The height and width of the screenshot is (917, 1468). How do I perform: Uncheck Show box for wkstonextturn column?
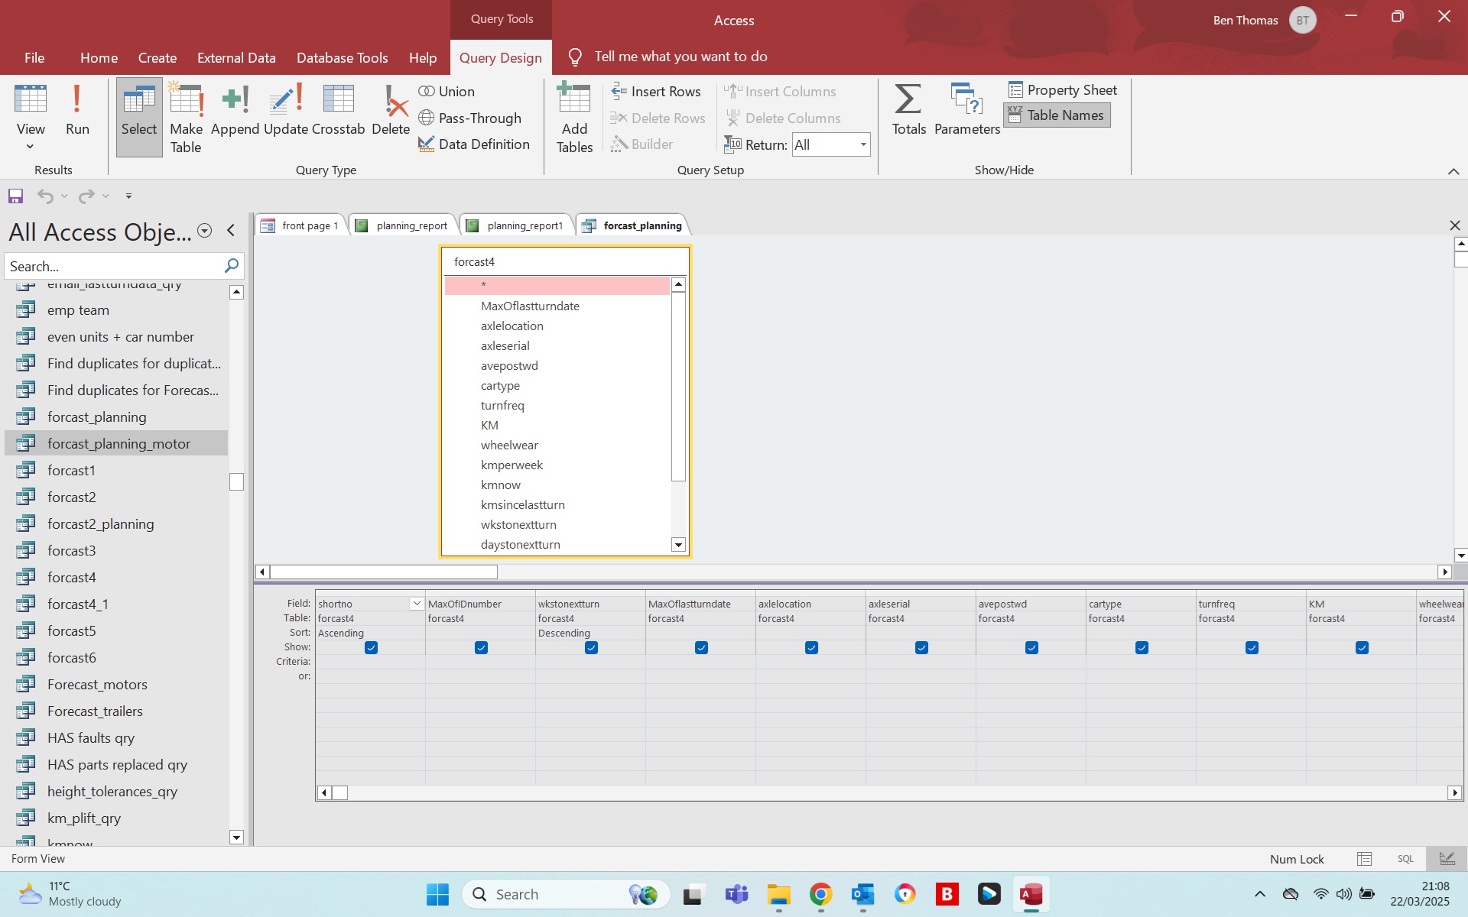pos(591,648)
